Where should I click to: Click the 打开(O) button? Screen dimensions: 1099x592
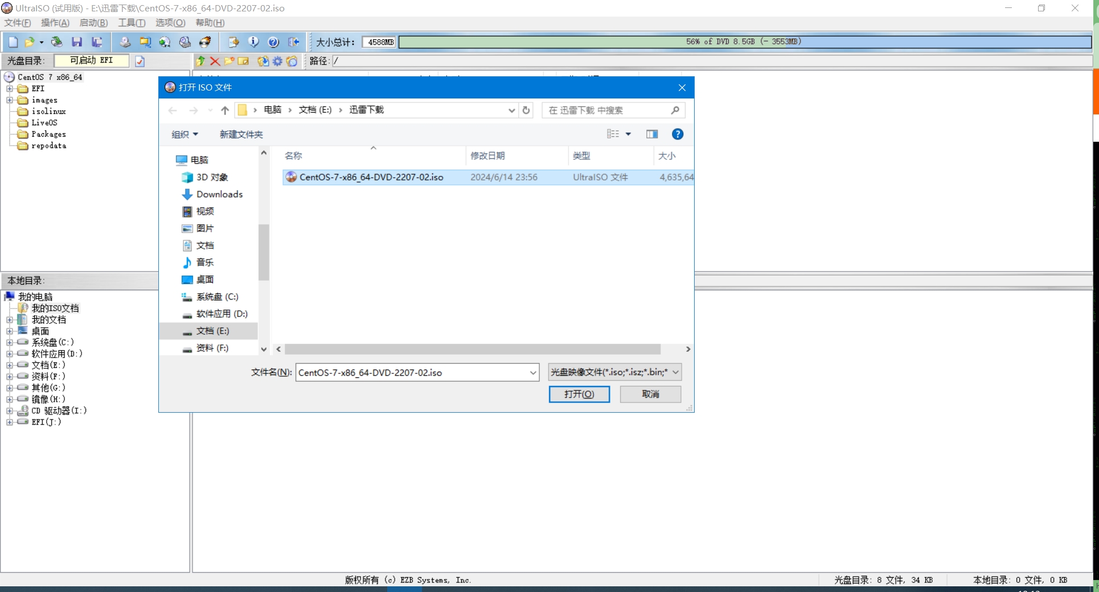pyautogui.click(x=579, y=394)
